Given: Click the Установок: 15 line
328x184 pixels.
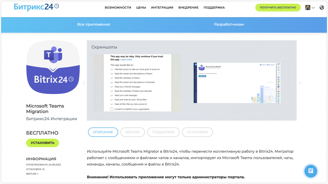Looking at the screenshot, I should [x=35, y=169].
